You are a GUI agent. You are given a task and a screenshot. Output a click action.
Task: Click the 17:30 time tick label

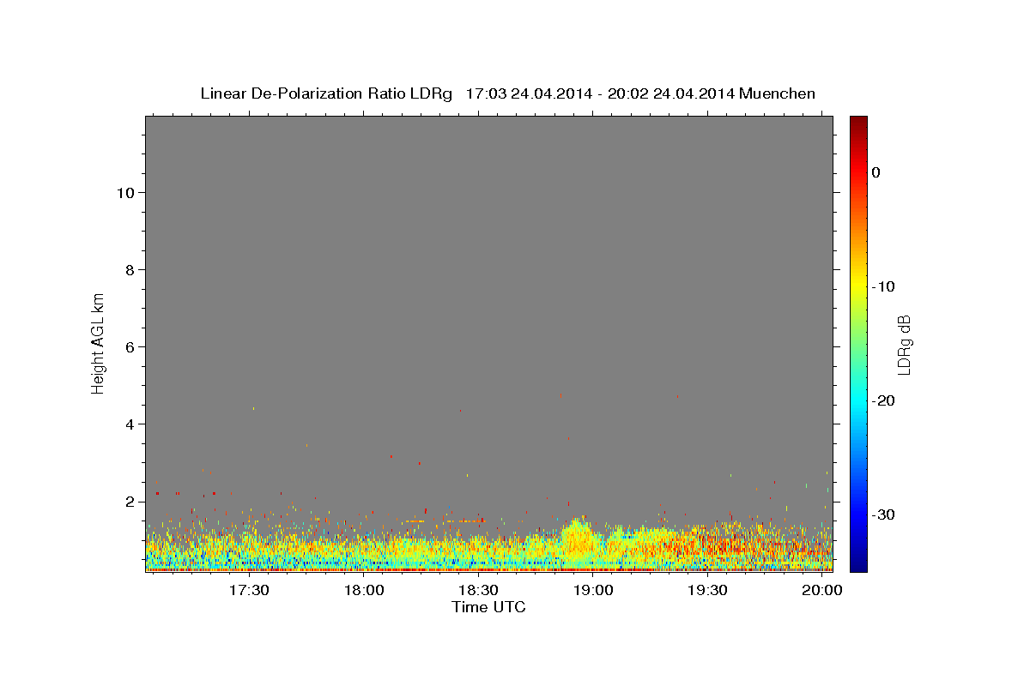pyautogui.click(x=250, y=591)
